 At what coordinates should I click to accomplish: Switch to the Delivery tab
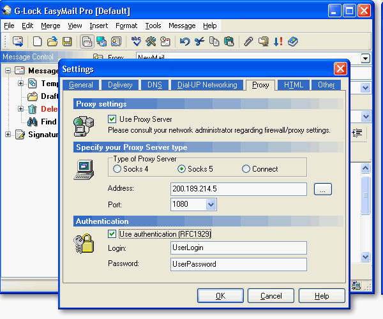coord(120,85)
